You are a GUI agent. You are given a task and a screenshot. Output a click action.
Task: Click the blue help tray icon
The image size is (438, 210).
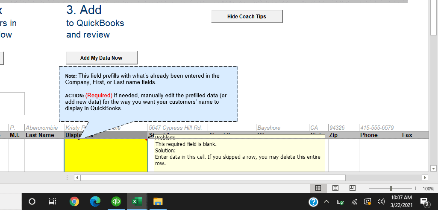click(x=313, y=201)
